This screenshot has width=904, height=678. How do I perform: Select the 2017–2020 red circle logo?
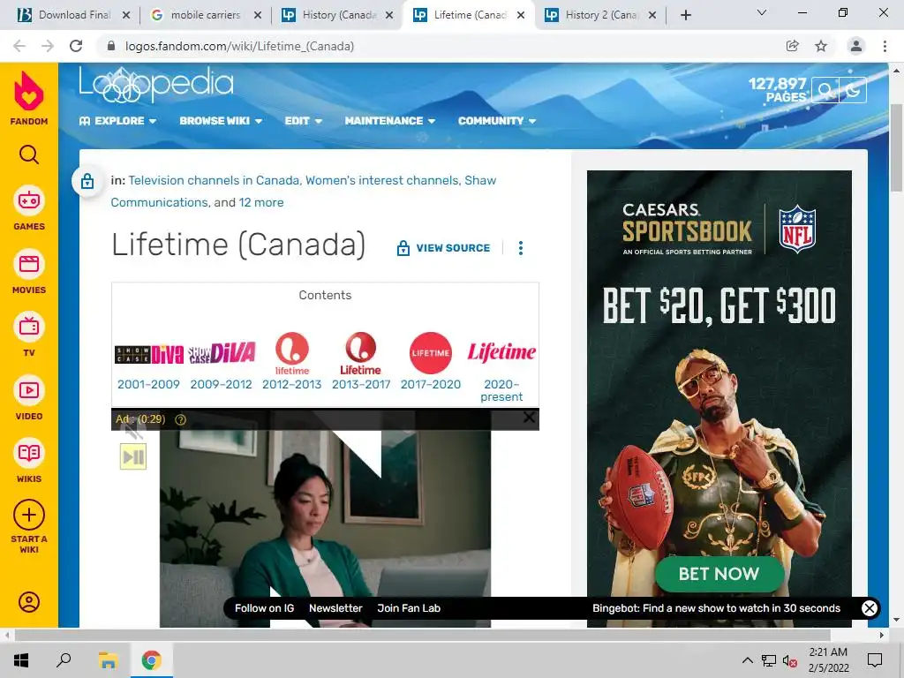[x=431, y=353]
